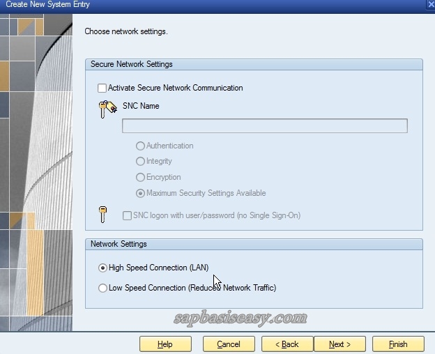This screenshot has width=435, height=354.
Task: Click the Secure Network Settings group header
Action: [x=132, y=64]
